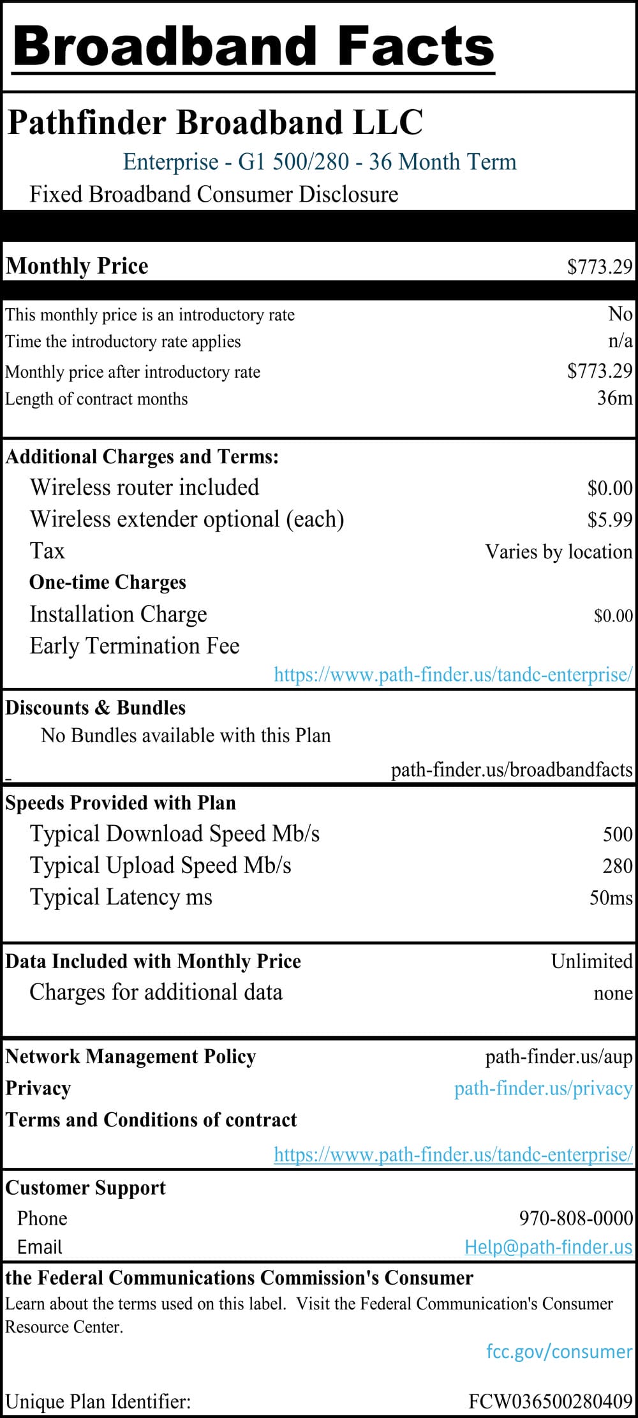Click the Discounts & Bundles heading
The width and height of the screenshot is (638, 1418).
click(96, 708)
